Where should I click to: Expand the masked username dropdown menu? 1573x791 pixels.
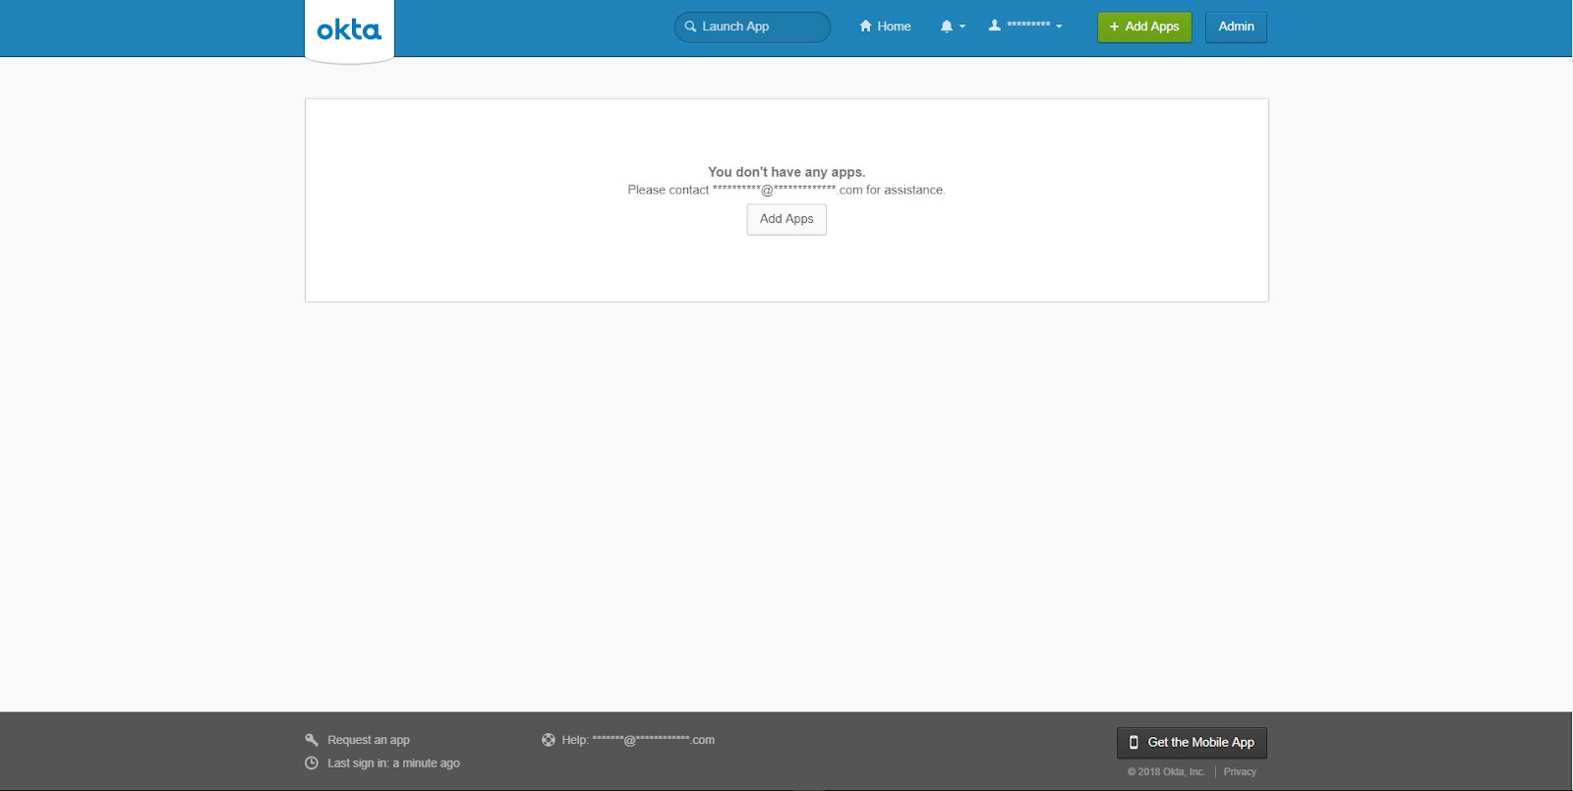click(x=1028, y=26)
